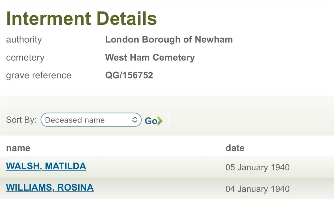Screen dimensions: 334x204
Task: Open the Sort By dropdown
Action: click(x=91, y=120)
